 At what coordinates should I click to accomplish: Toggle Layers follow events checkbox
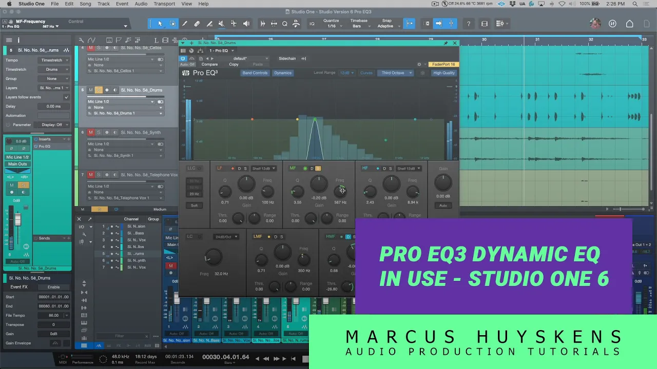click(66, 97)
